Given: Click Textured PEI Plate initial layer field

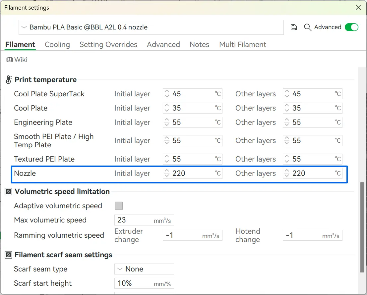Looking at the screenshot, I should tap(192, 159).
